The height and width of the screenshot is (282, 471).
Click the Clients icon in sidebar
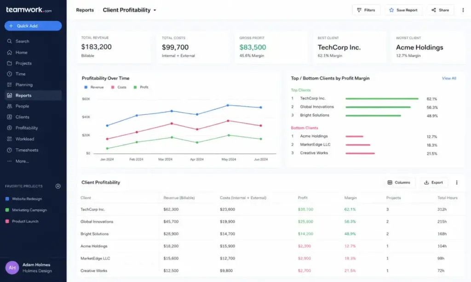9,117
